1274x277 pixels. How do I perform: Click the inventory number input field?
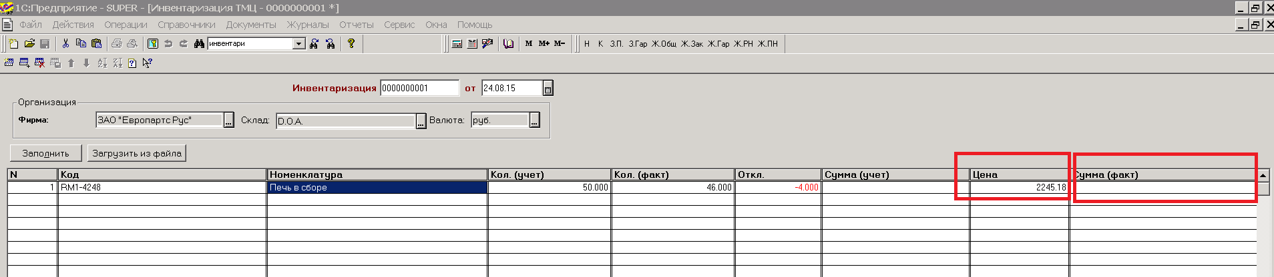[419, 88]
